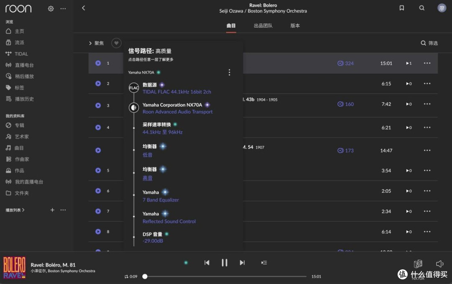Click the bookmark icon
Viewport: 452px width, 284px height.
(401, 8)
